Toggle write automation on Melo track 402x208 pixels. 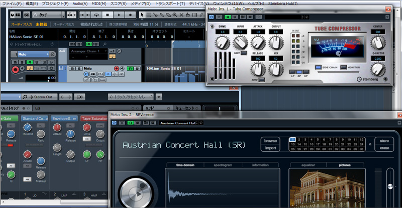137,68
